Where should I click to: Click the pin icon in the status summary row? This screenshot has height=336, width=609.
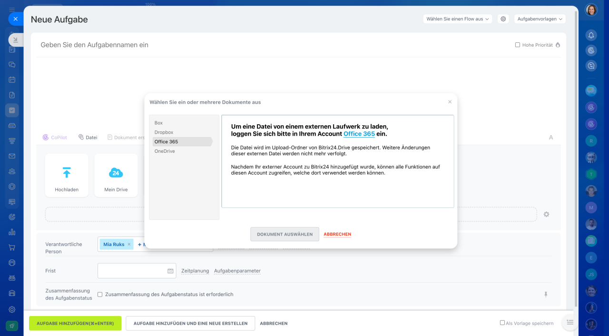point(546,295)
